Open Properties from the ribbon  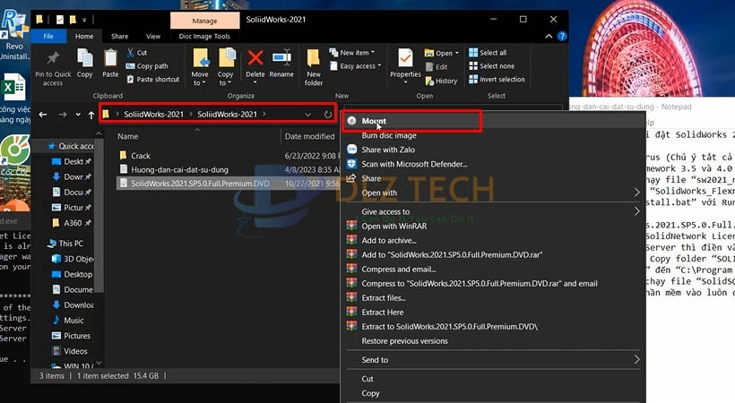click(x=405, y=63)
